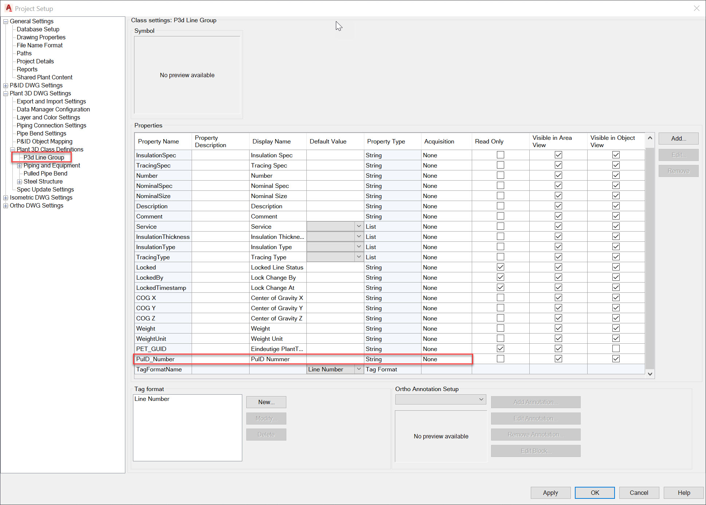This screenshot has height=505, width=706.
Task: Select Line Number in the Tag format list
Action: [152, 399]
